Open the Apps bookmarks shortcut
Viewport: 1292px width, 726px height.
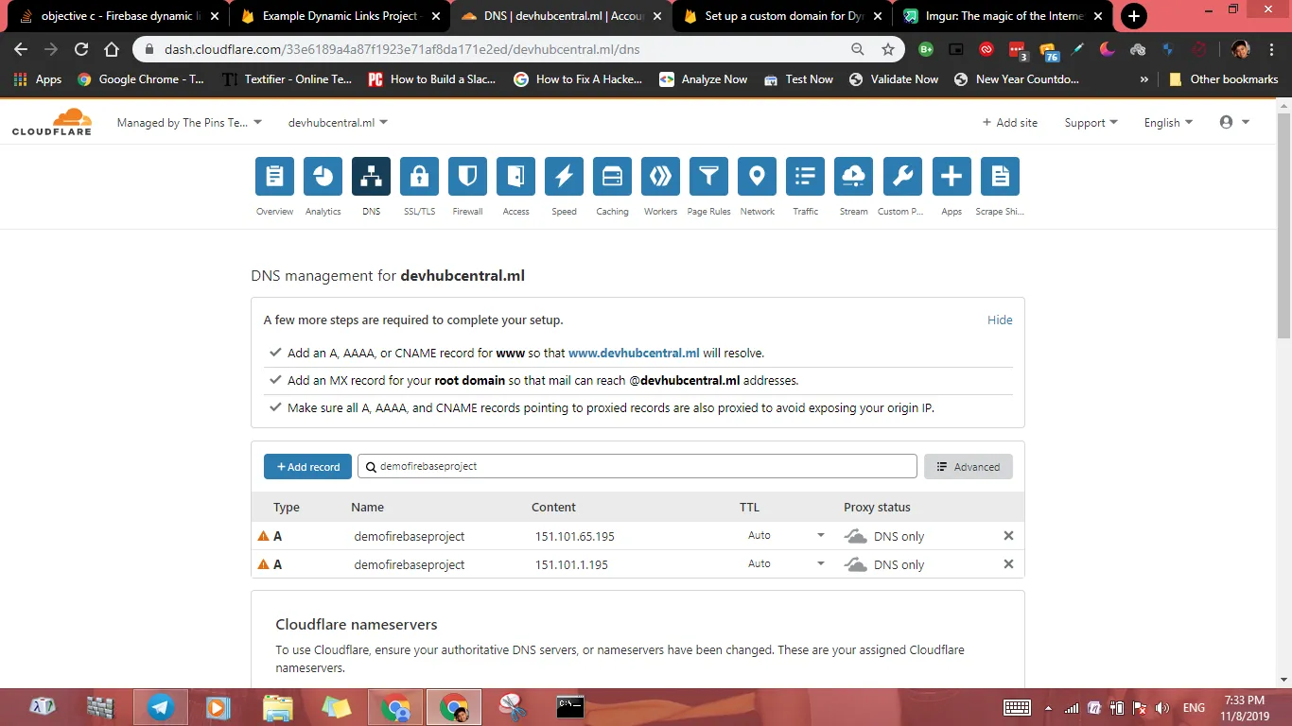pos(38,79)
